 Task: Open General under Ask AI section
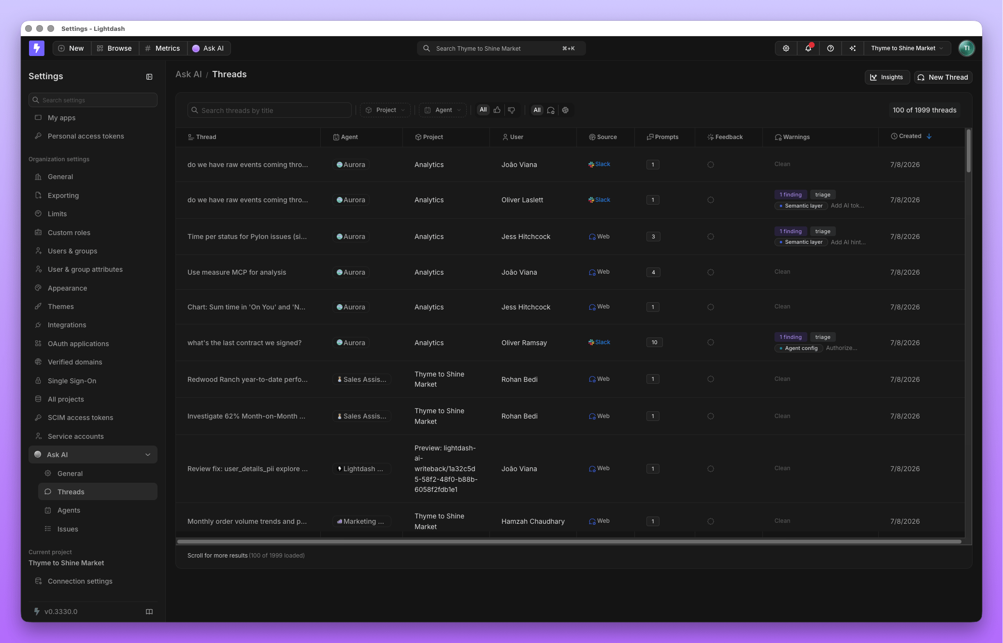pyautogui.click(x=98, y=474)
